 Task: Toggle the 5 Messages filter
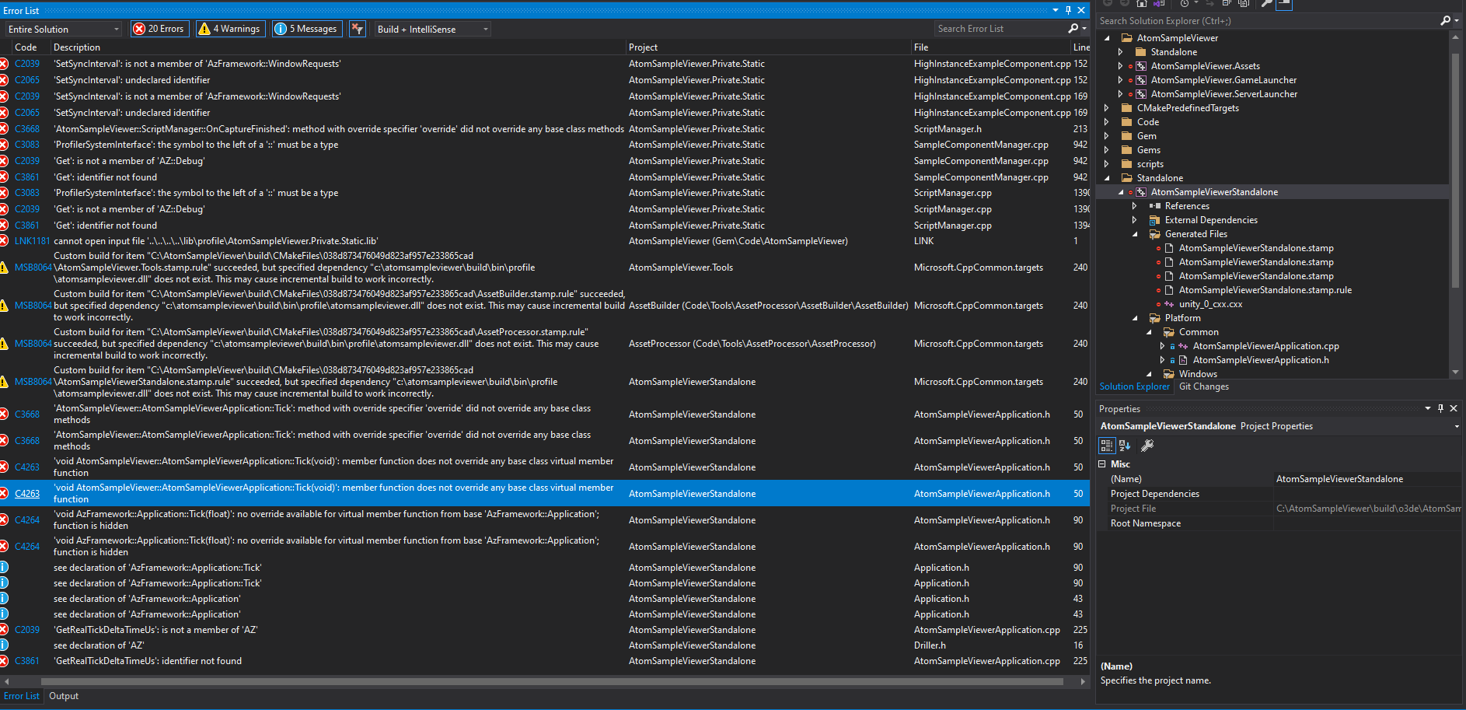pyautogui.click(x=306, y=28)
